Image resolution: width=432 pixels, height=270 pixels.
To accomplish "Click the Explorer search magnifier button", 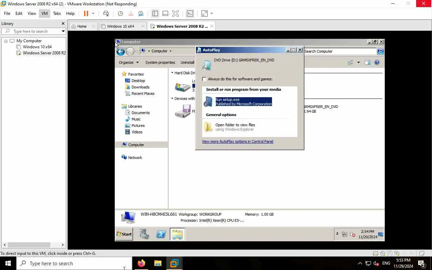I will 380,51.
